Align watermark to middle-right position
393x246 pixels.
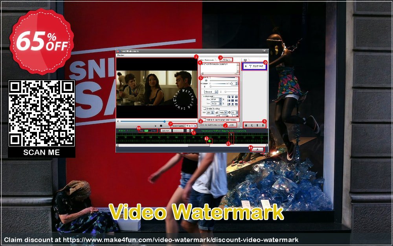[x=236, y=101]
